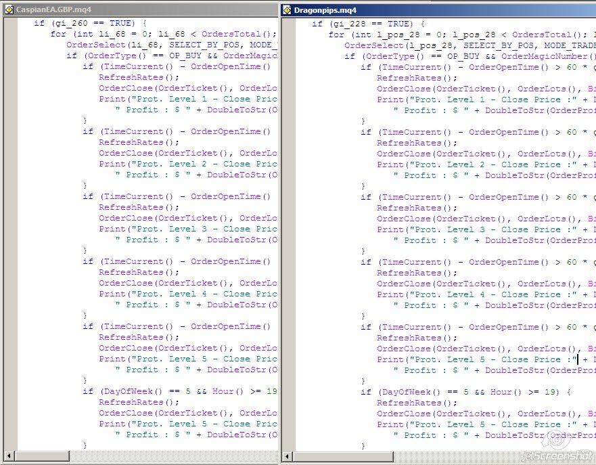Click 'Prot. Level 2' Print line in Dragonpips
This screenshot has width=596, height=465.
click(x=486, y=165)
